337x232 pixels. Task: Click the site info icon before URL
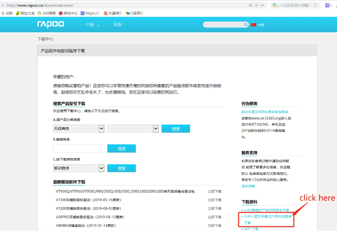tap(3, 5)
